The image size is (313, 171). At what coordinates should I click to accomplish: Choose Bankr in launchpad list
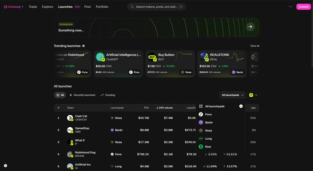pos(220,122)
